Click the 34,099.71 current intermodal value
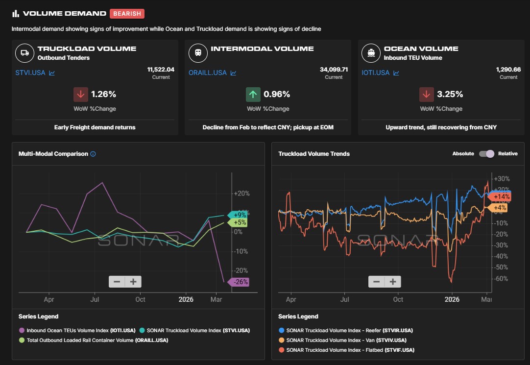 tap(334, 70)
